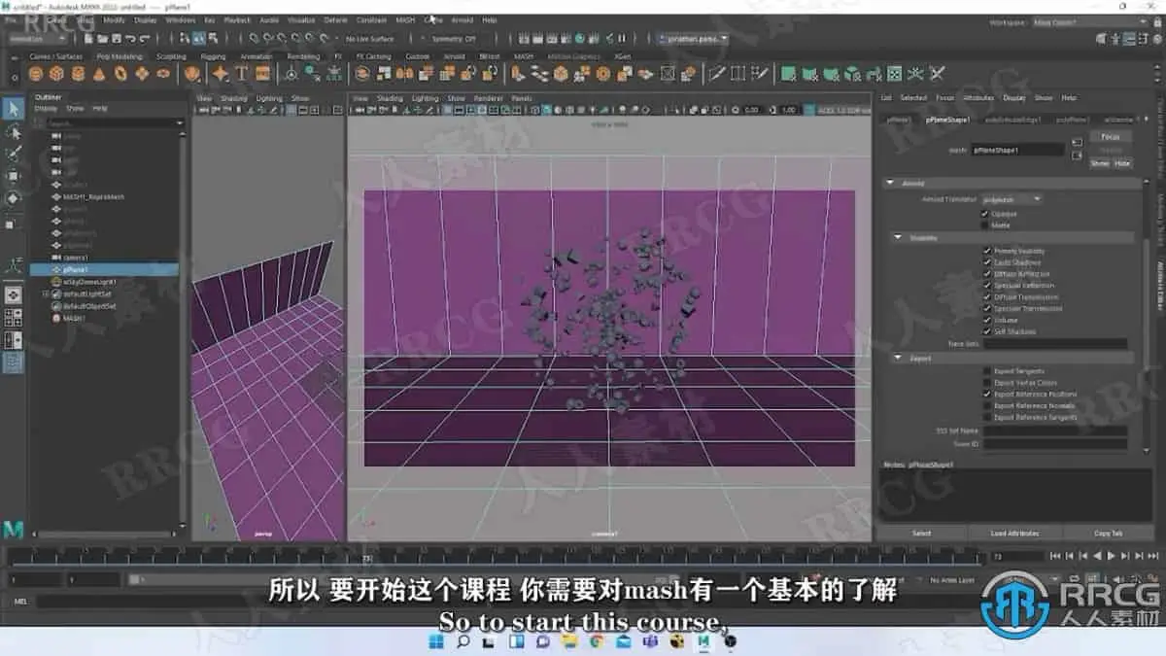Image resolution: width=1166 pixels, height=656 pixels.
Task: Create a polygon cube from the shelf
Action: [x=58, y=74]
